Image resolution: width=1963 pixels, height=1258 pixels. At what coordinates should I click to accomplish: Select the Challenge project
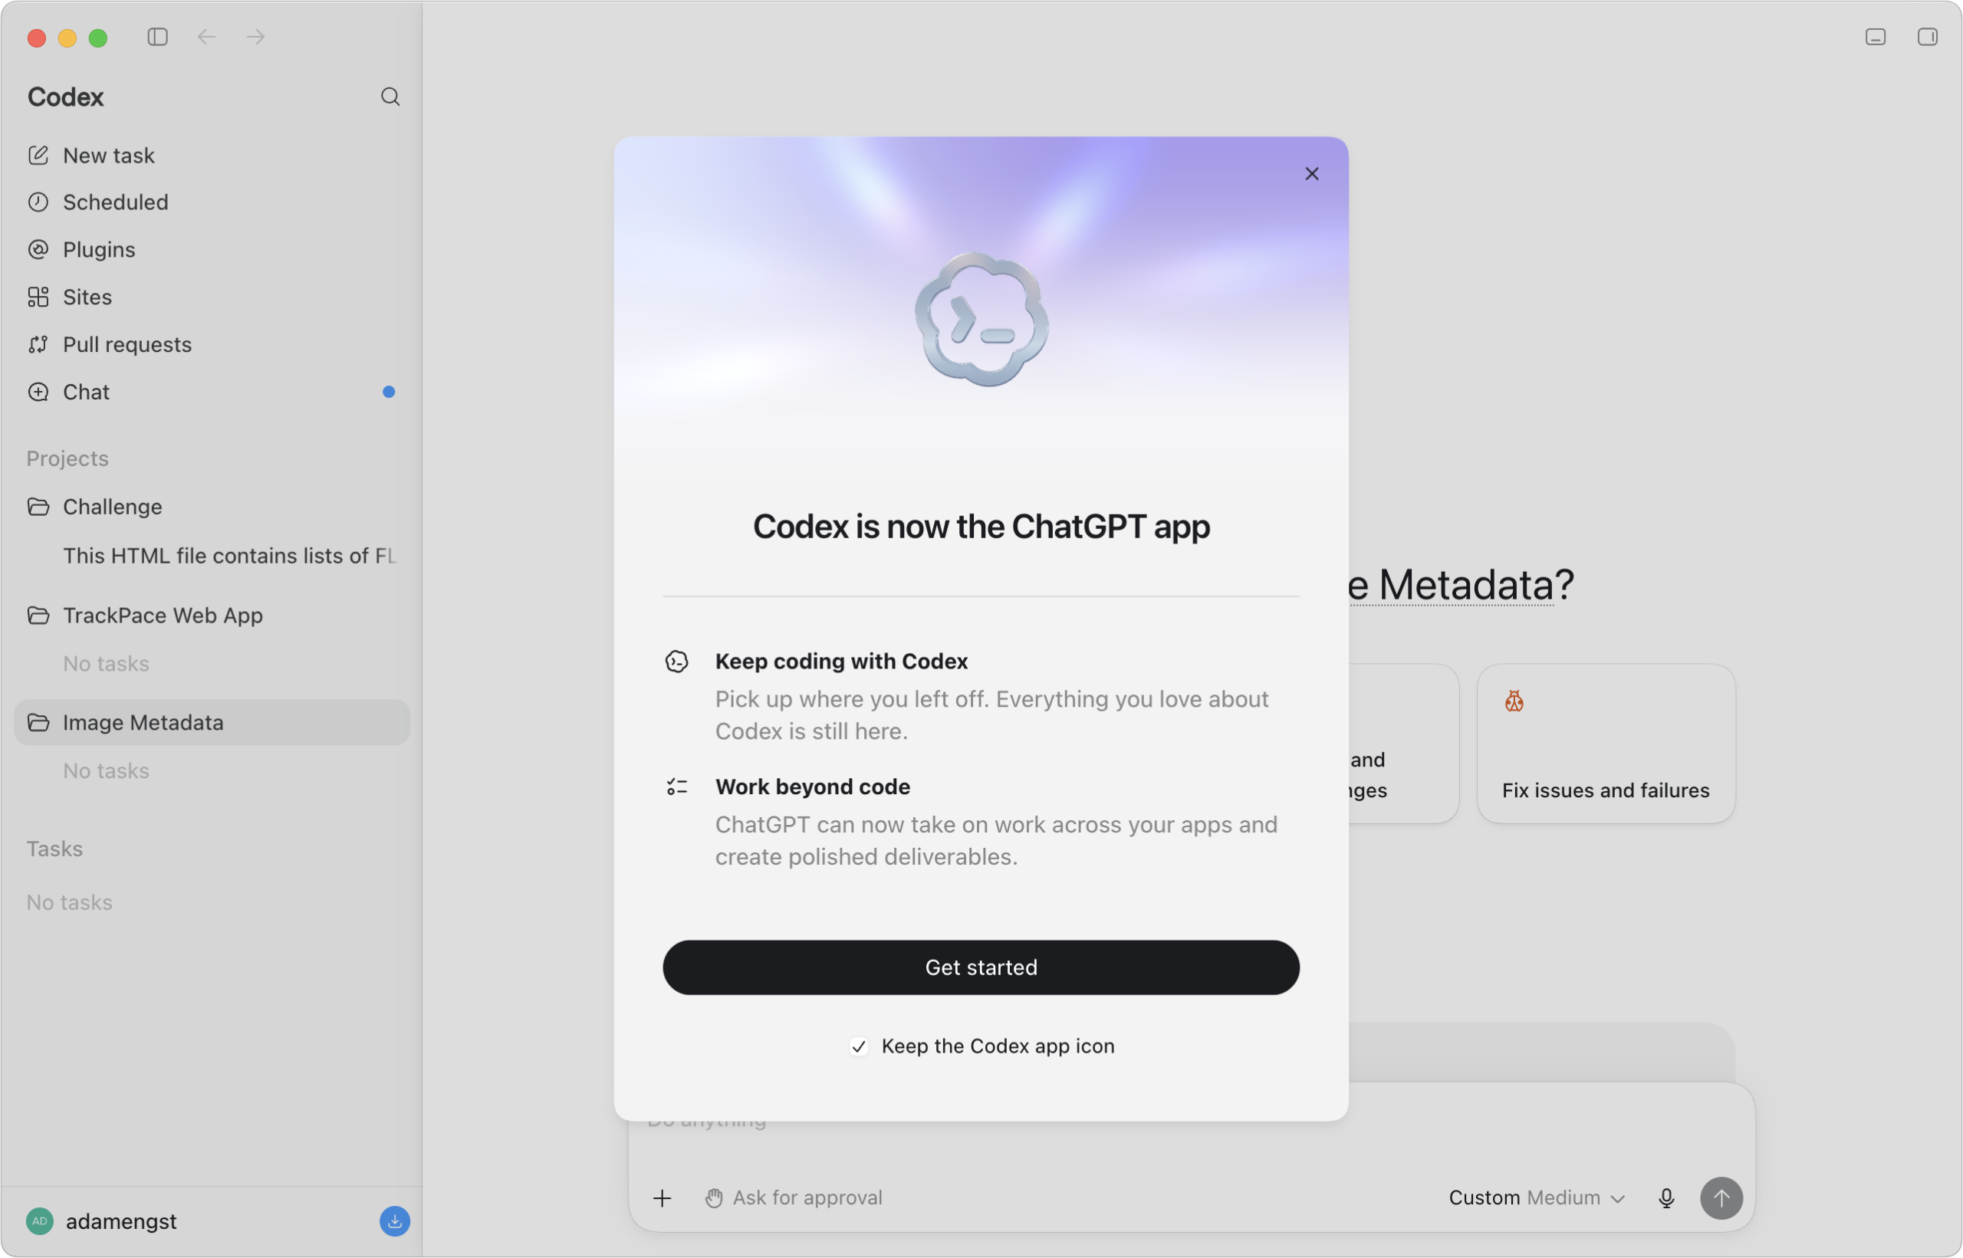(x=212, y=507)
